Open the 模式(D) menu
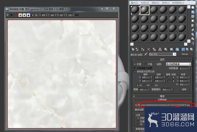 tap(134, 3)
